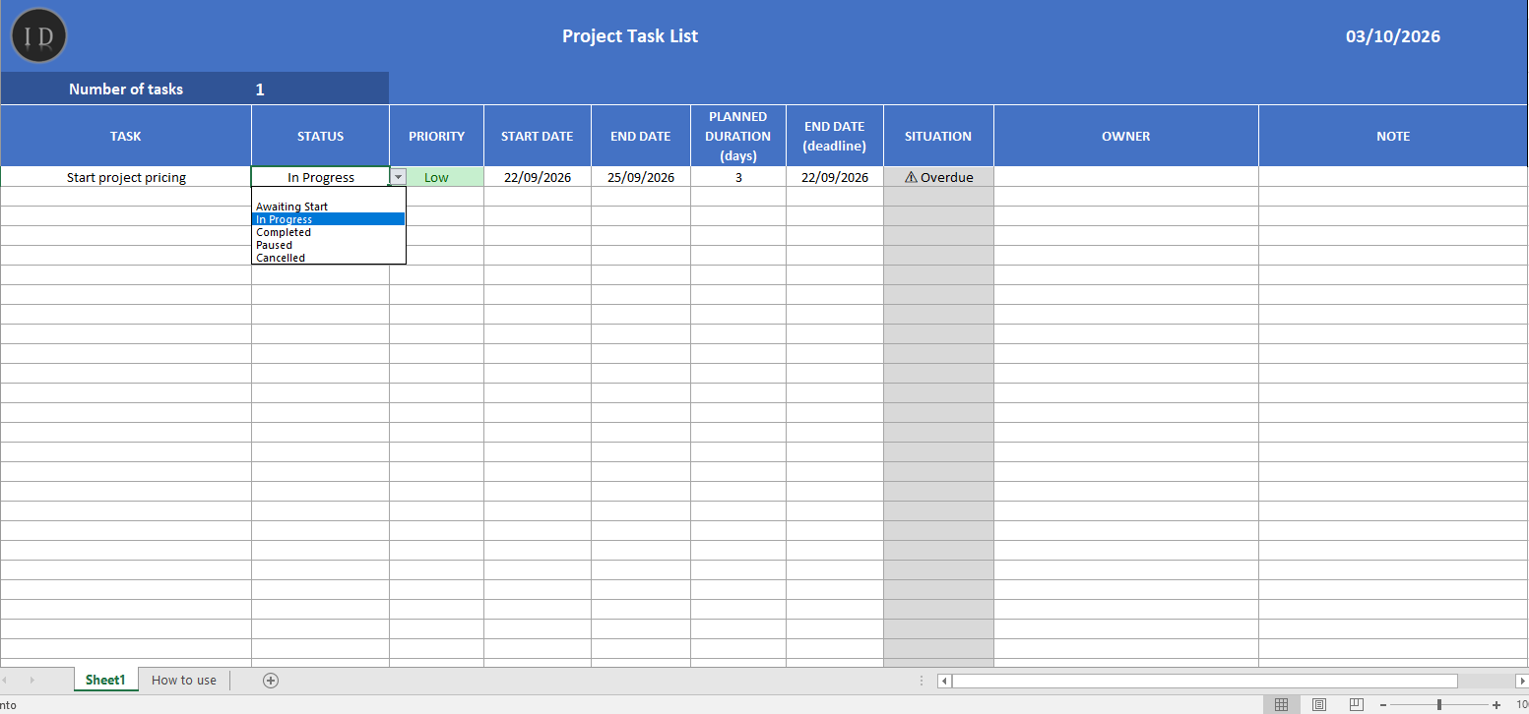
Task: Click the STATUS column header
Action: 321,136
